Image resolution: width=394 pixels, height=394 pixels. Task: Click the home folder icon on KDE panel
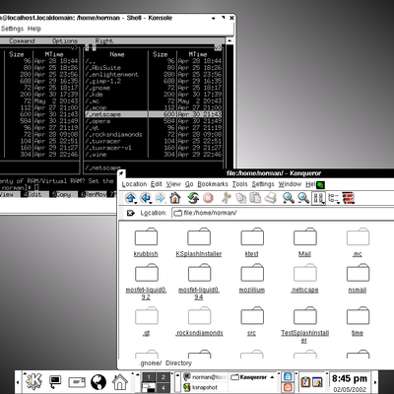[120, 382]
